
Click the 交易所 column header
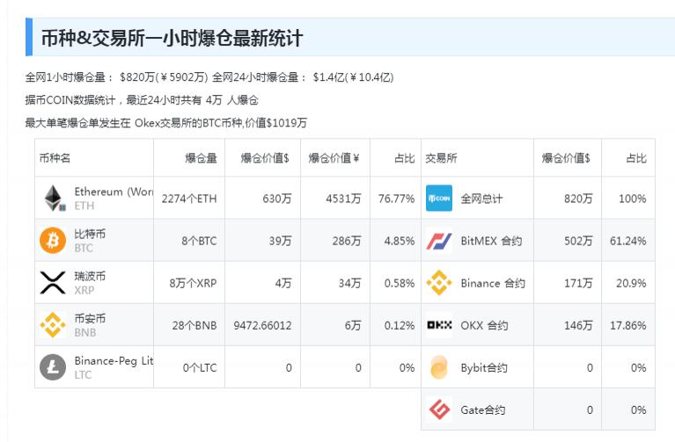point(441,158)
